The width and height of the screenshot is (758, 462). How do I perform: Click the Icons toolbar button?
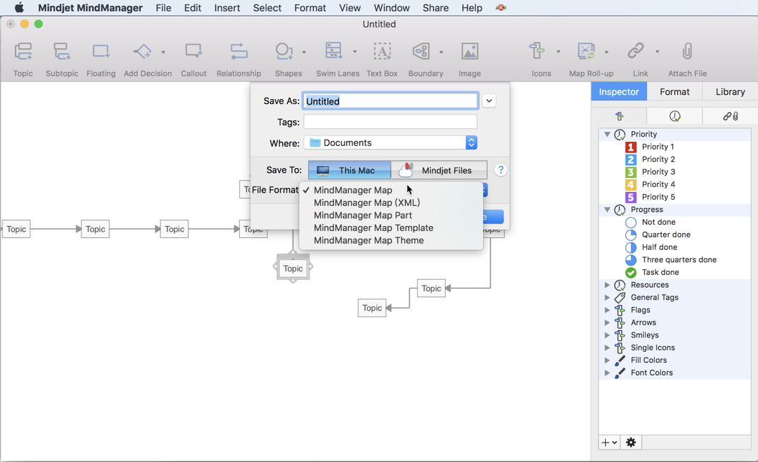click(537, 51)
